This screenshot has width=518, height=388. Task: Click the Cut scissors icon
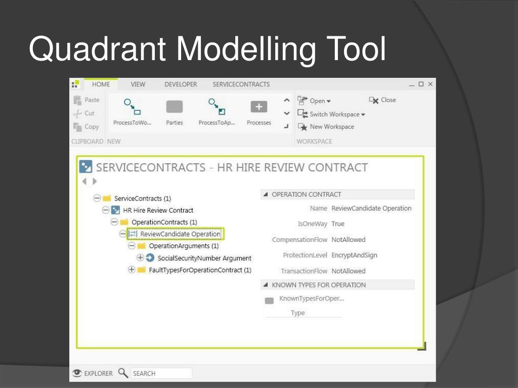coord(77,114)
